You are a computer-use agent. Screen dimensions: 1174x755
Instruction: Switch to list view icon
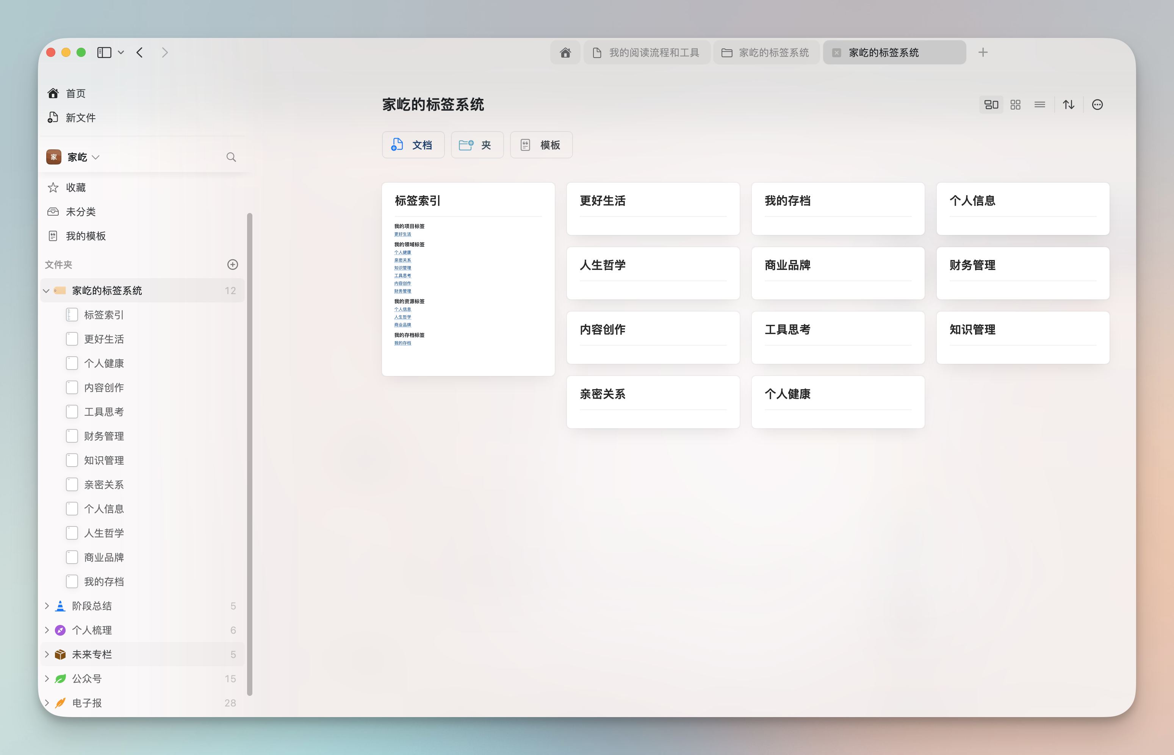(x=1039, y=105)
